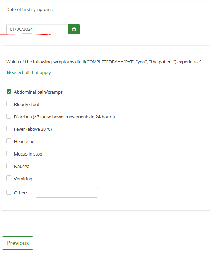Screen dimensions: 210x257
Task: Focus the Other symptom text box
Action: [x=67, y=193]
